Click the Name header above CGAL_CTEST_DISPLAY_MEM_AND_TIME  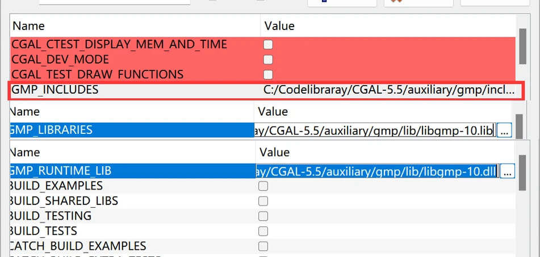(28, 26)
